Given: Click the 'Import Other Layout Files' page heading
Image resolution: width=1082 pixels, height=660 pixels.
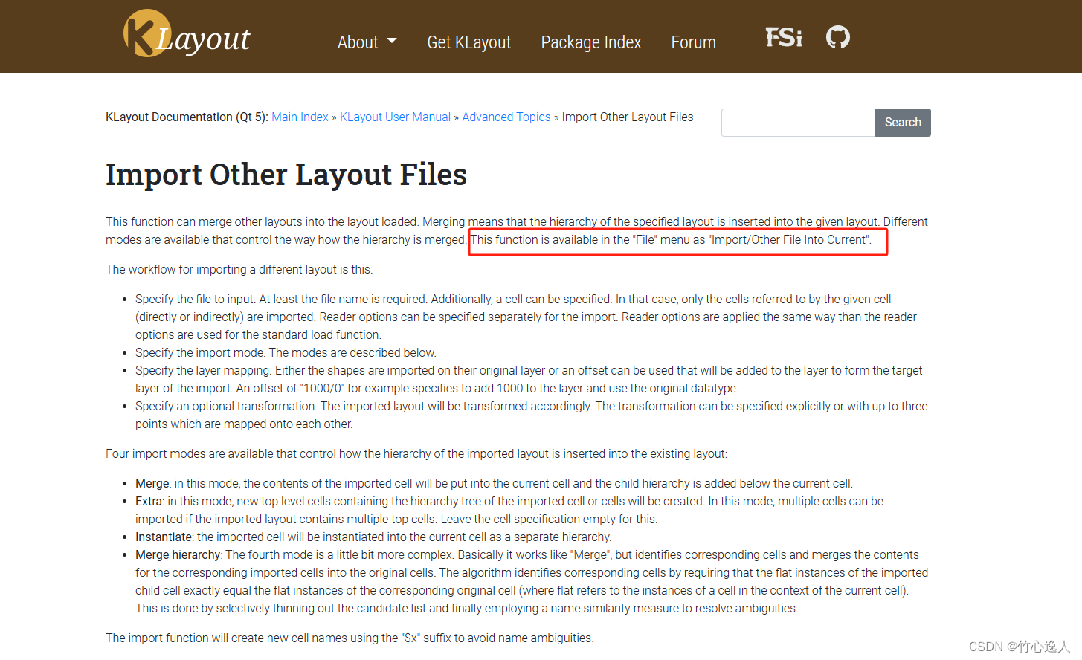Looking at the screenshot, I should [x=286, y=175].
